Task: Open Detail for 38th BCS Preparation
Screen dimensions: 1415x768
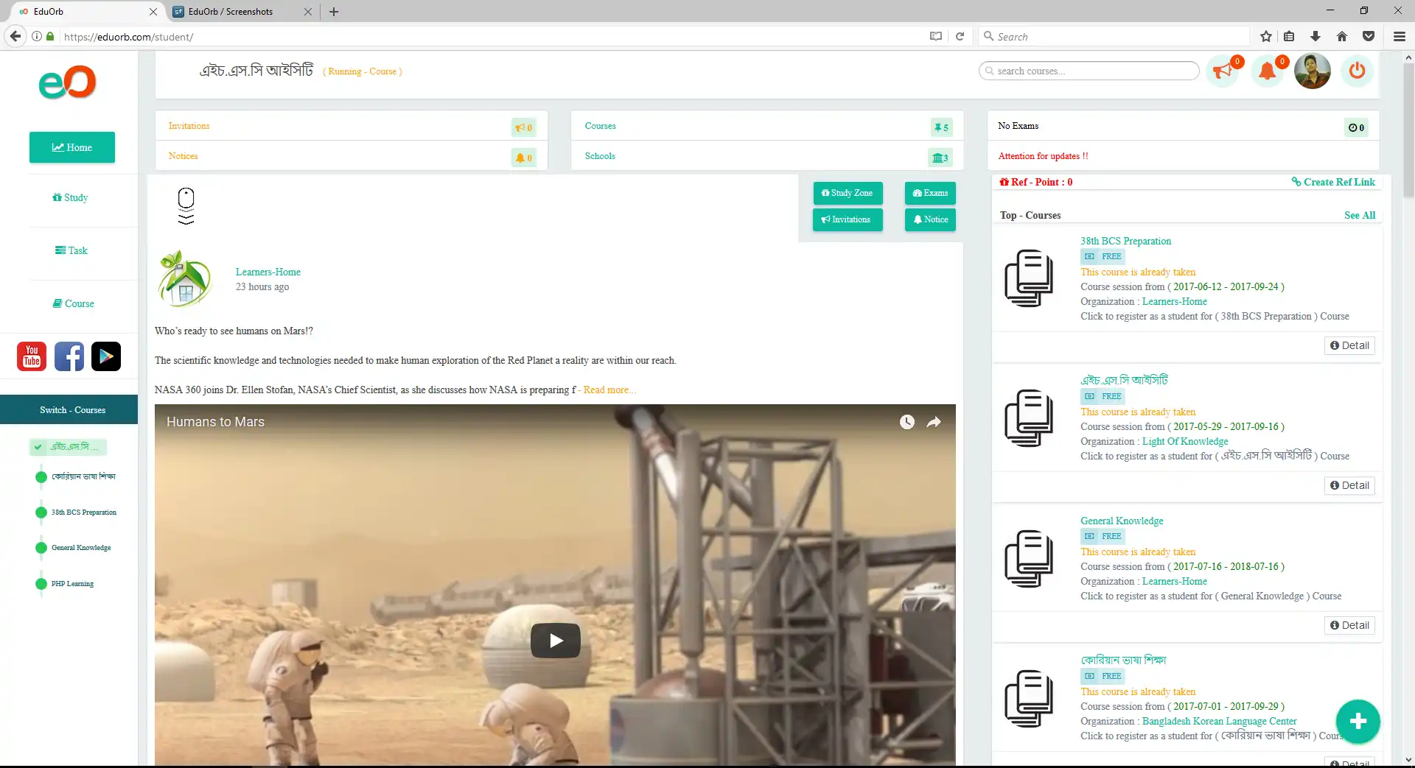Action: click(x=1349, y=345)
